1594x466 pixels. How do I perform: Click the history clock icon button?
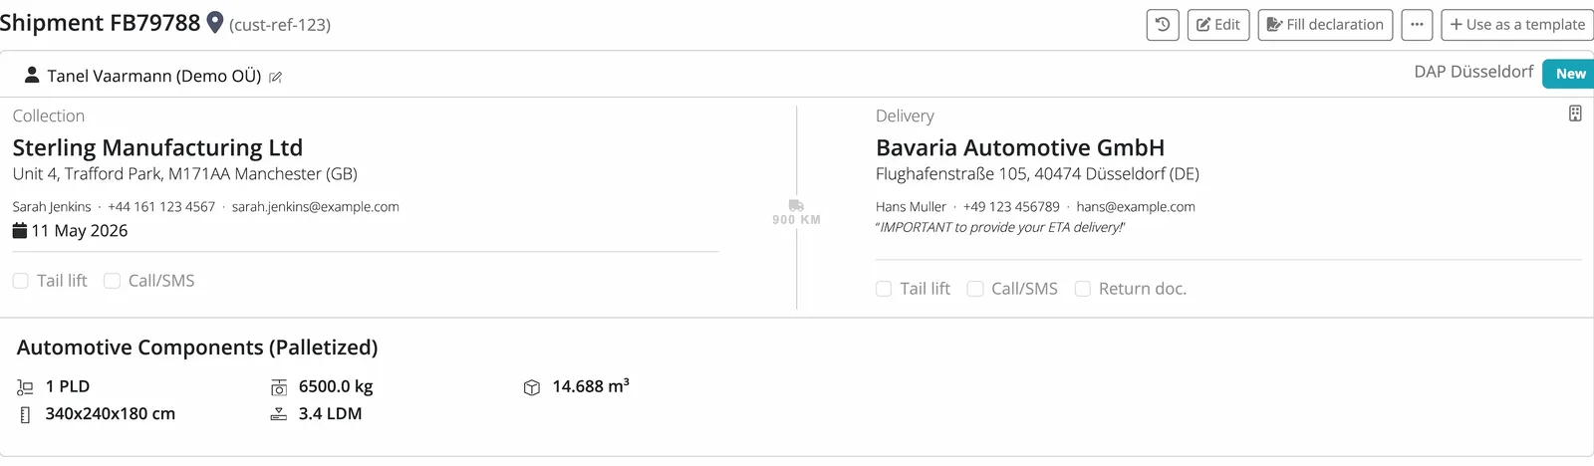click(1163, 25)
